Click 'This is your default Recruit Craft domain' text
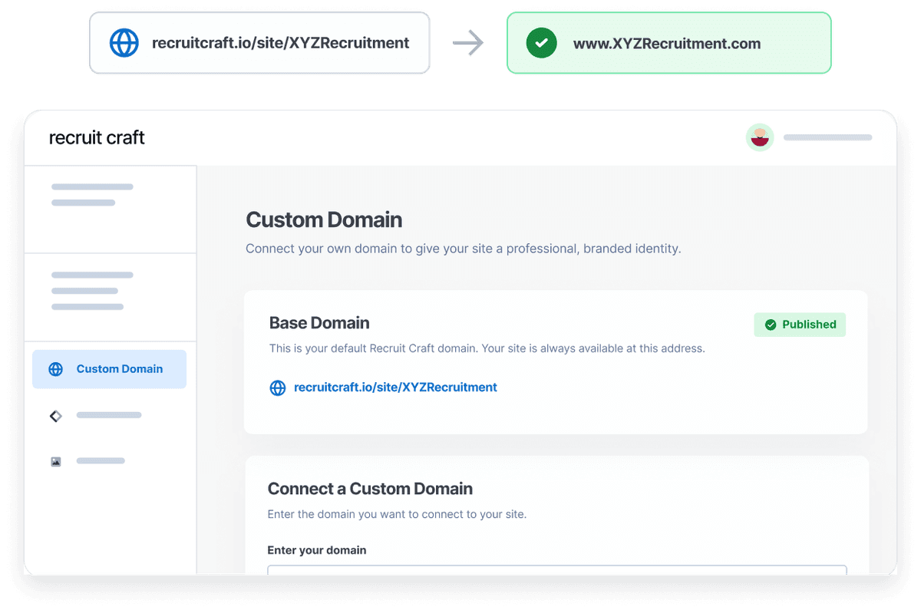This screenshot has width=921, height=610. tap(487, 348)
